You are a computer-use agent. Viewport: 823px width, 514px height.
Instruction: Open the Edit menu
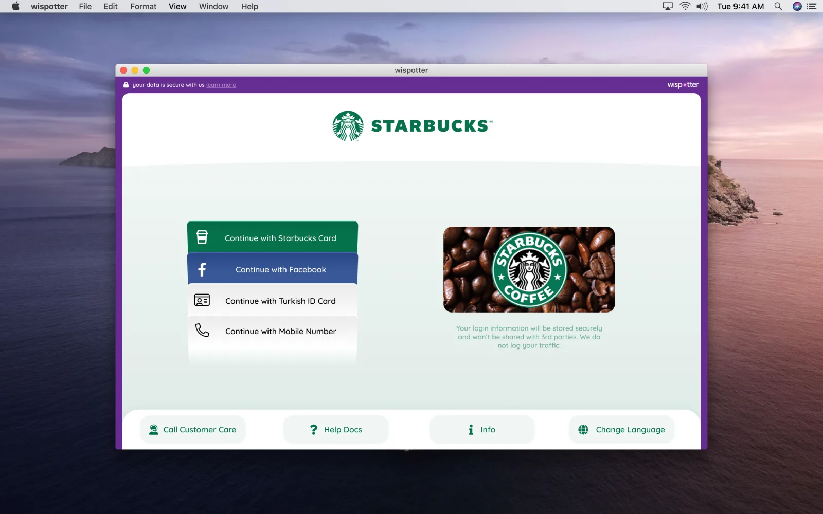click(x=111, y=6)
